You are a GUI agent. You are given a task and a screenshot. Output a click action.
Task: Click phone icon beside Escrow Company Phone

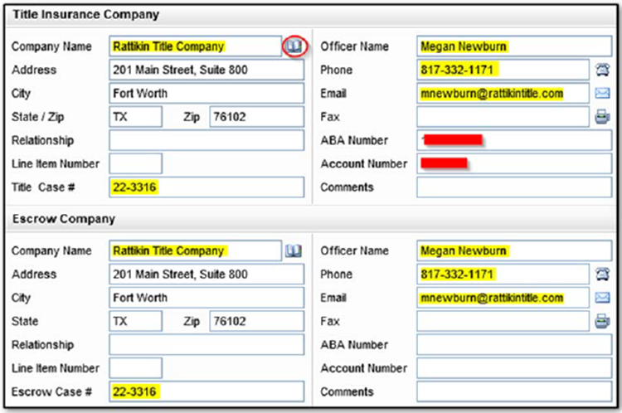click(x=602, y=275)
